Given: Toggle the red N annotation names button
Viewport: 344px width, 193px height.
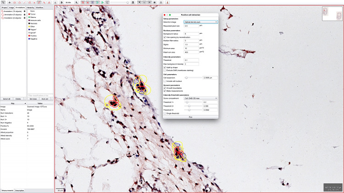Looking at the screenshot, I should point(88,2).
